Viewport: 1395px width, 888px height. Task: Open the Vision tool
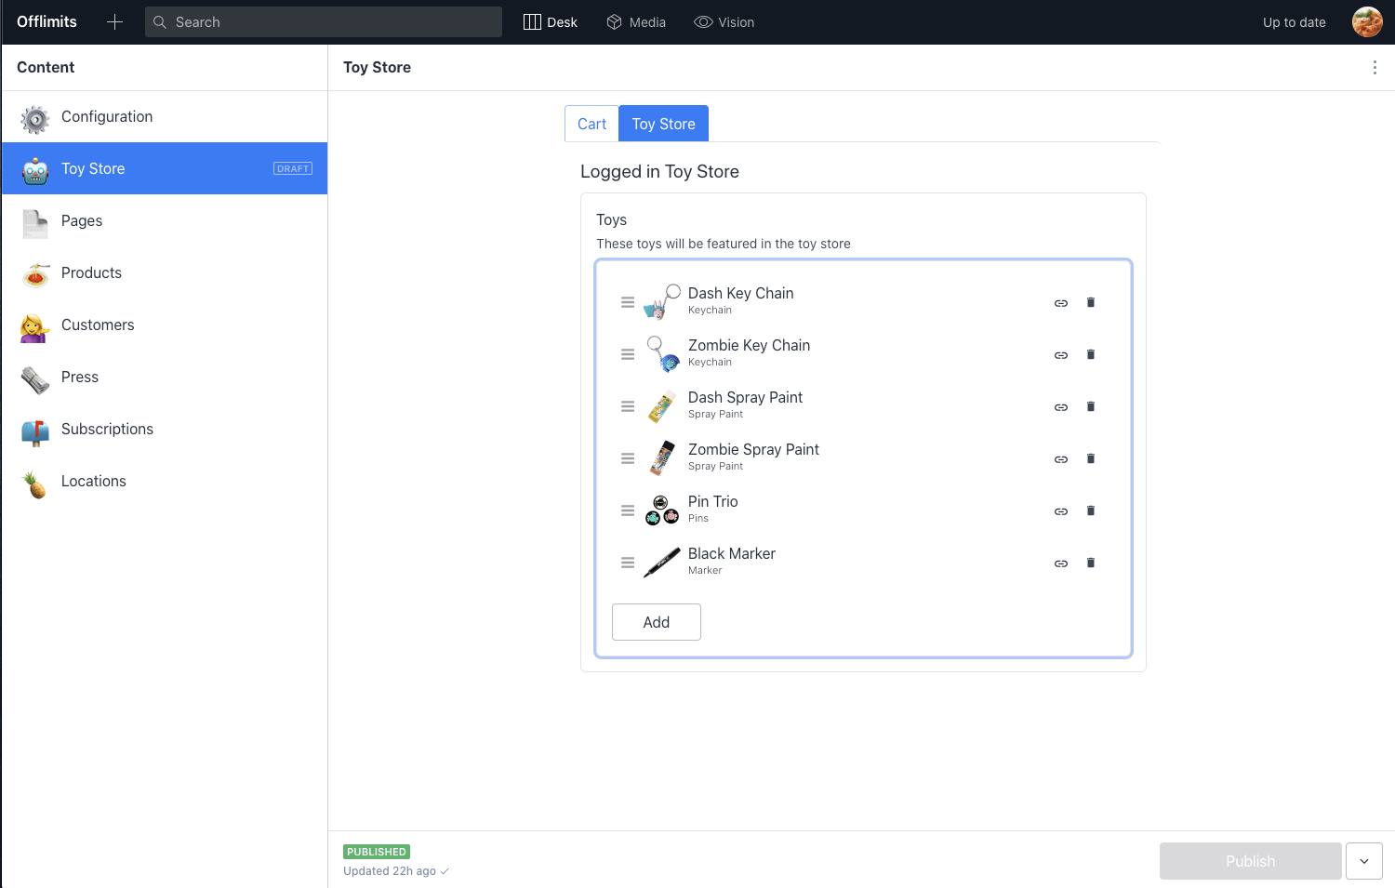tap(724, 22)
